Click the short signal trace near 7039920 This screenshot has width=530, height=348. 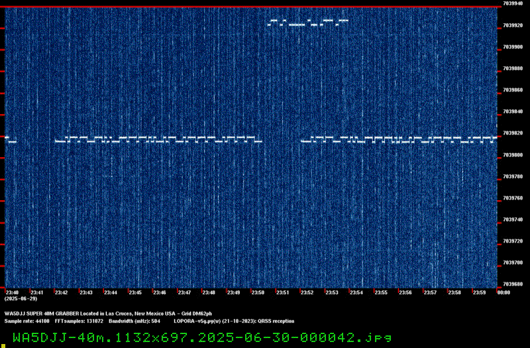coord(307,23)
